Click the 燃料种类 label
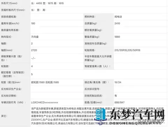This screenshot has width=168, height=127. [x=90, y=17]
